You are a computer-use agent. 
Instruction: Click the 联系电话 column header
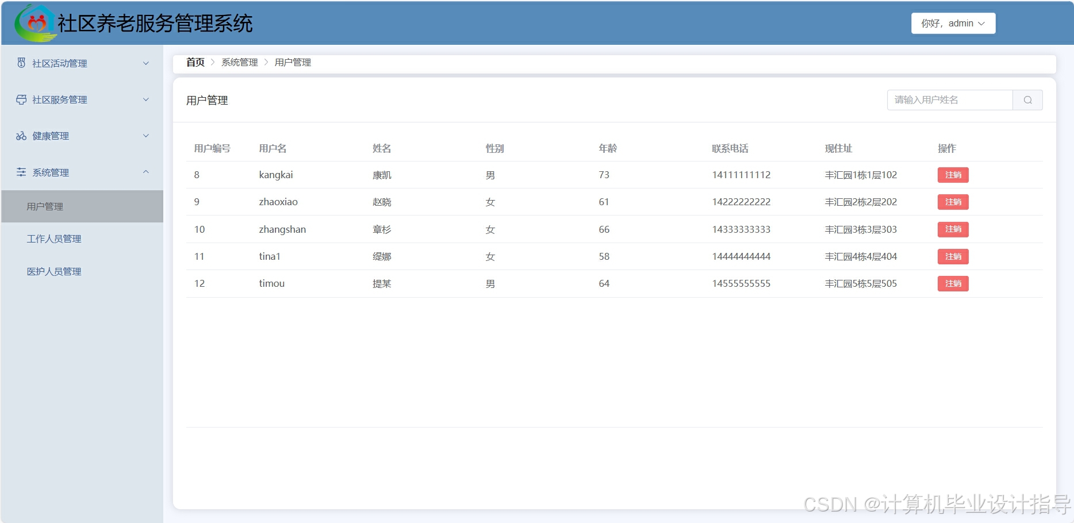[x=730, y=148]
